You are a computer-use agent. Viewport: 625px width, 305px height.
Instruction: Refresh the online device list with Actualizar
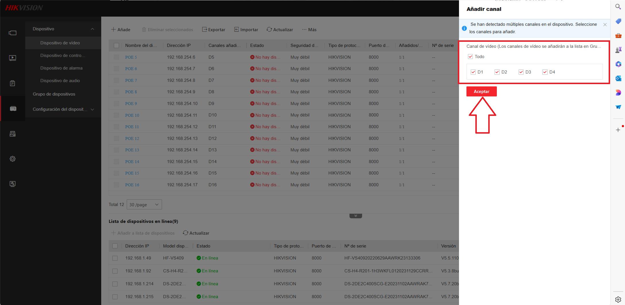pyautogui.click(x=196, y=233)
